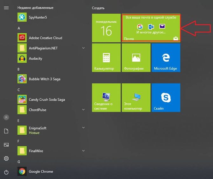Open the Скайп tile
The height and width of the screenshot is (179, 213).
click(166, 98)
